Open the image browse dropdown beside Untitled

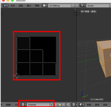coord(24,105)
